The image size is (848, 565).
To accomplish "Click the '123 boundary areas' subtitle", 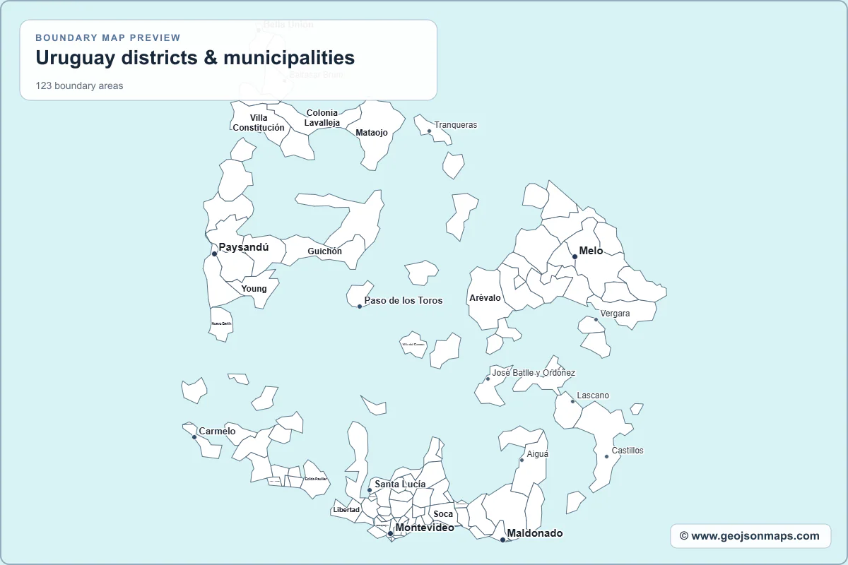I will point(79,86).
